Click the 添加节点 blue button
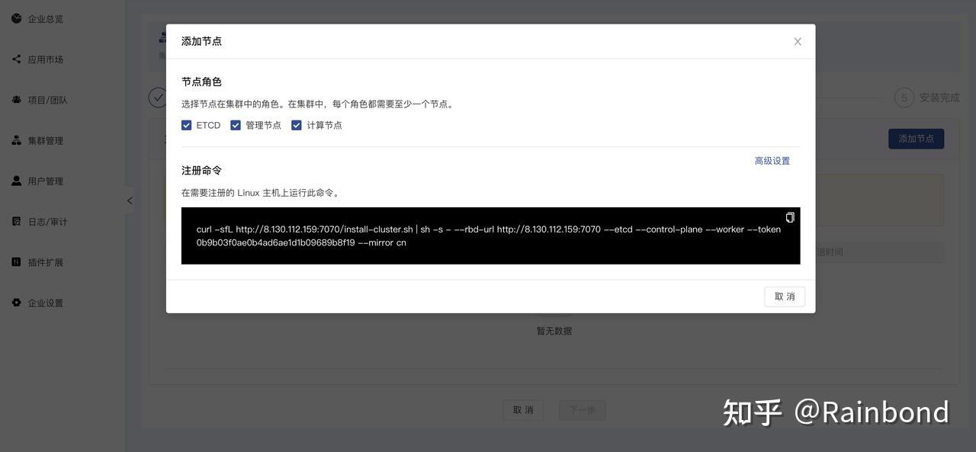This screenshot has width=976, height=452. coord(916,137)
